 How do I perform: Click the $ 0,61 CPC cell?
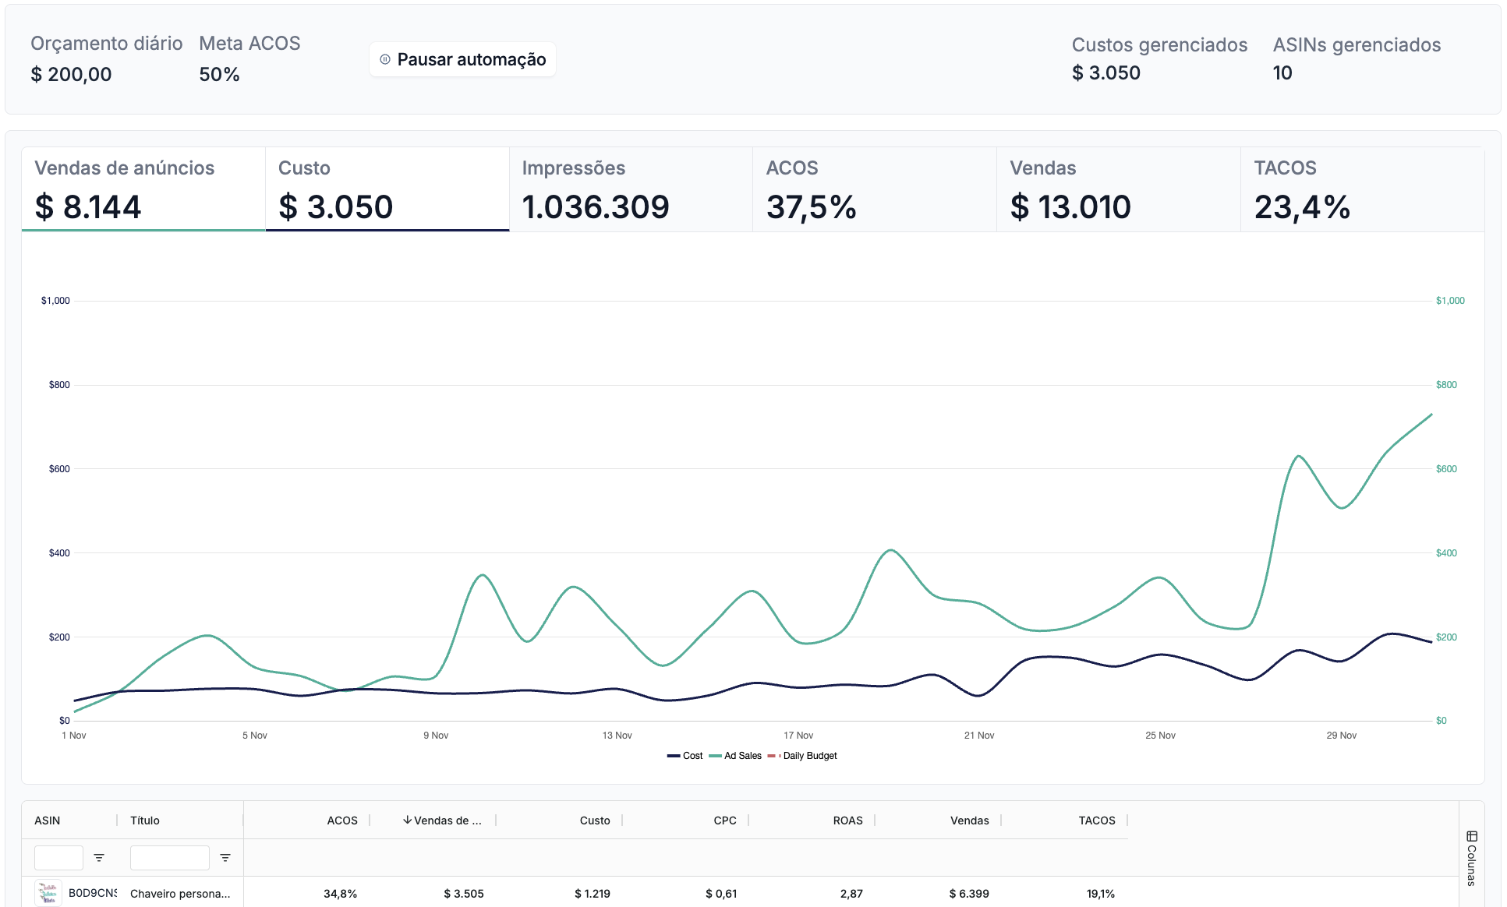[721, 894]
